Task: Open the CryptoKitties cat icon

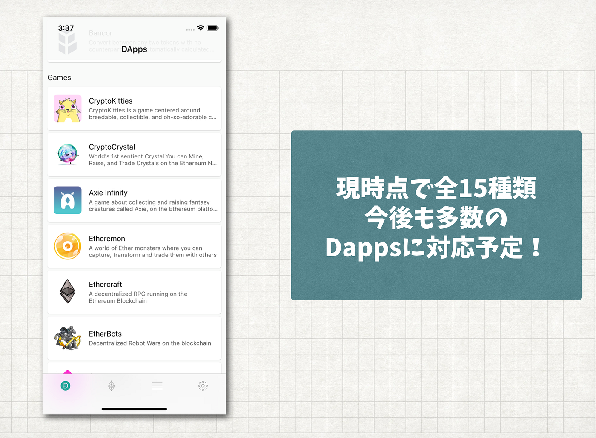Action: 68,108
